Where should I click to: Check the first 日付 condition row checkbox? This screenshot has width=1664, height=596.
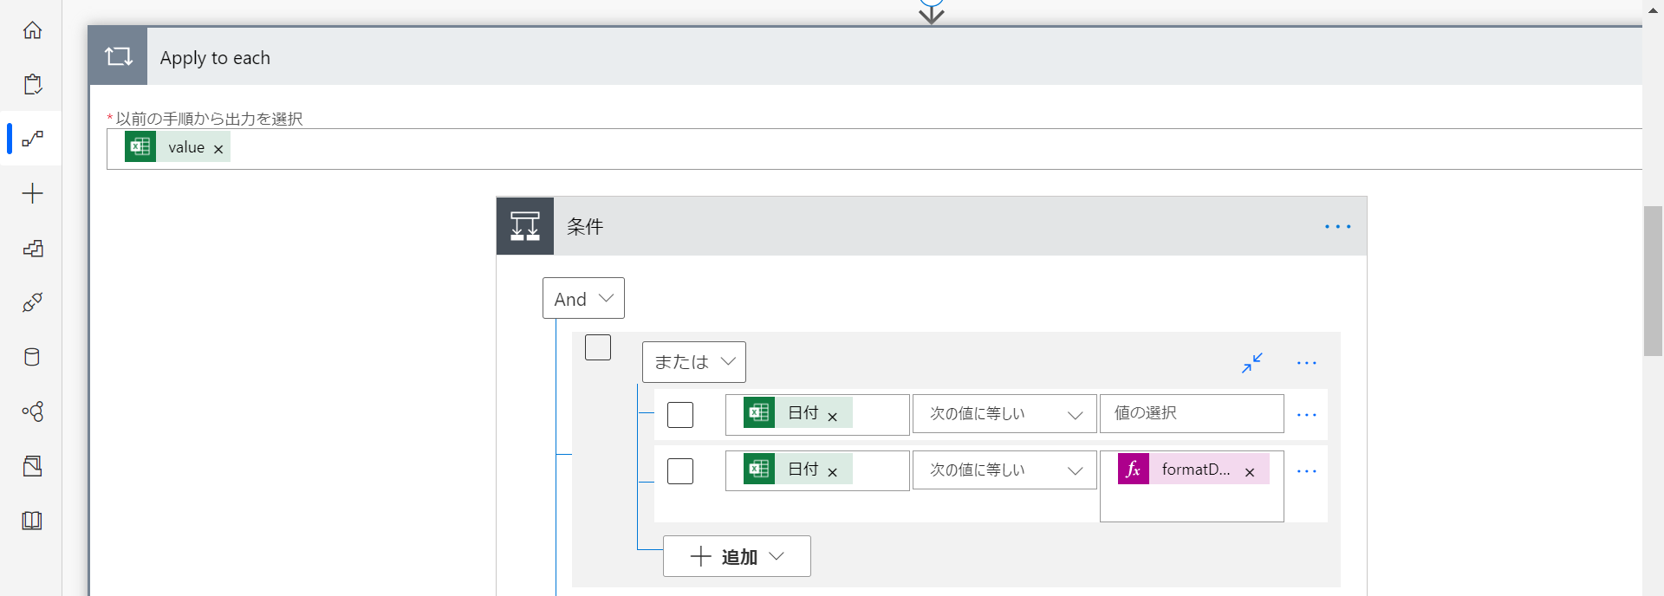(x=680, y=415)
